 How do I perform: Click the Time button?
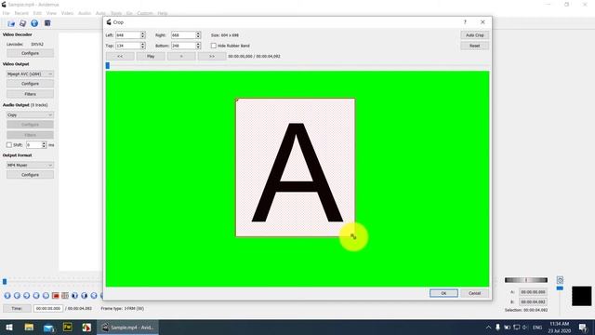(17, 308)
